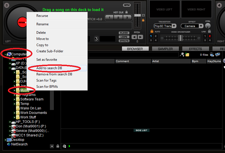Viewport: 225px width, 153px height.
Task: Open the dropdown arrow below the folder tree
Action: point(52,146)
